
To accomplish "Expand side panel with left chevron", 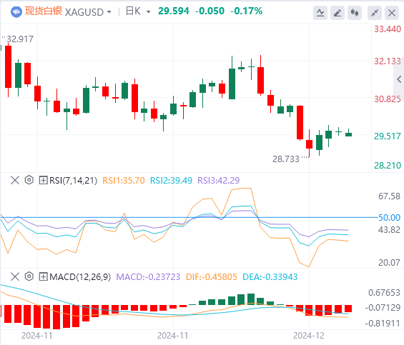I will click(x=399, y=79).
